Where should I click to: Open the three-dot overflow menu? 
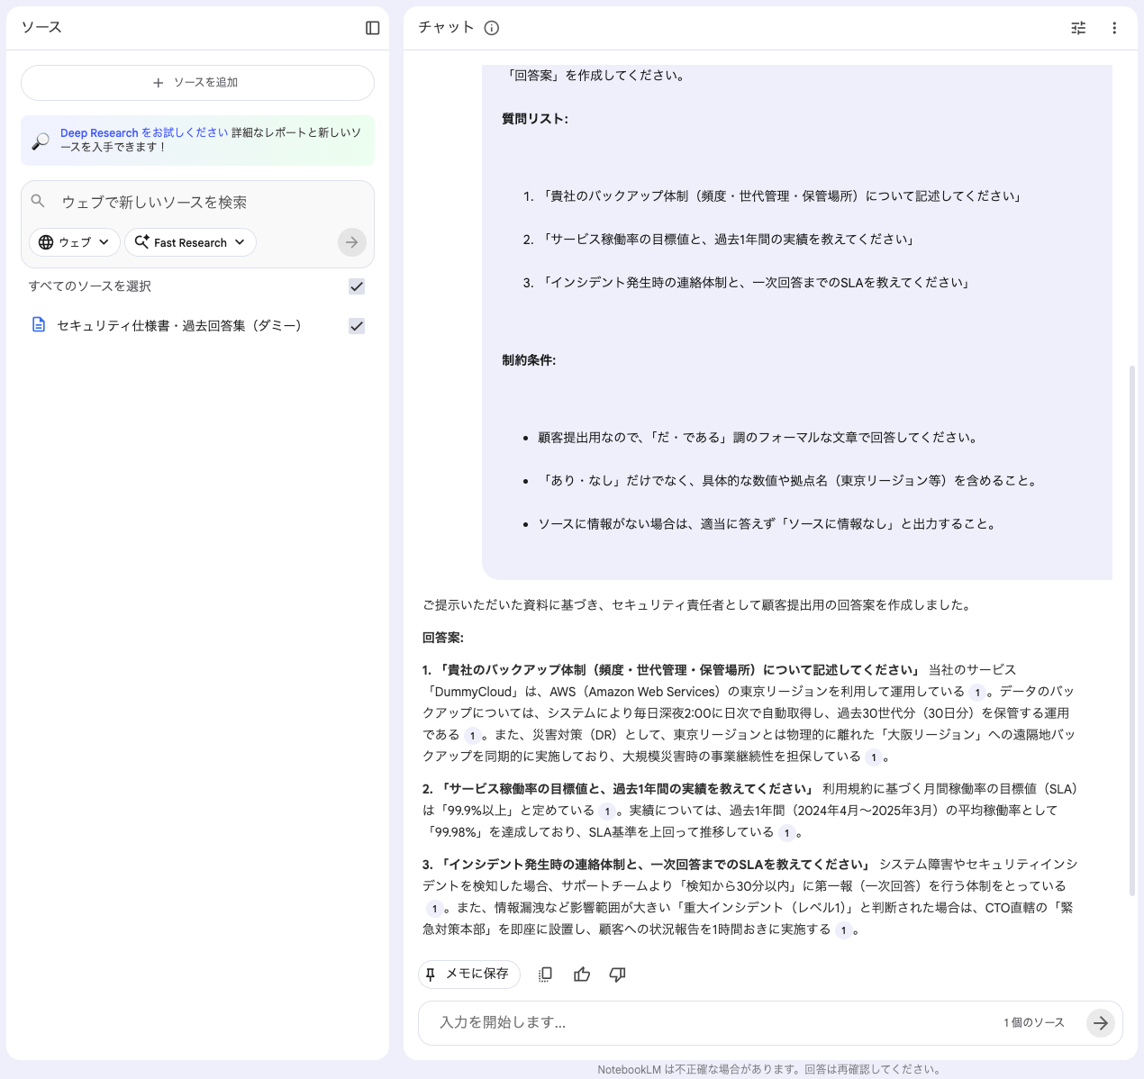pyautogui.click(x=1114, y=28)
